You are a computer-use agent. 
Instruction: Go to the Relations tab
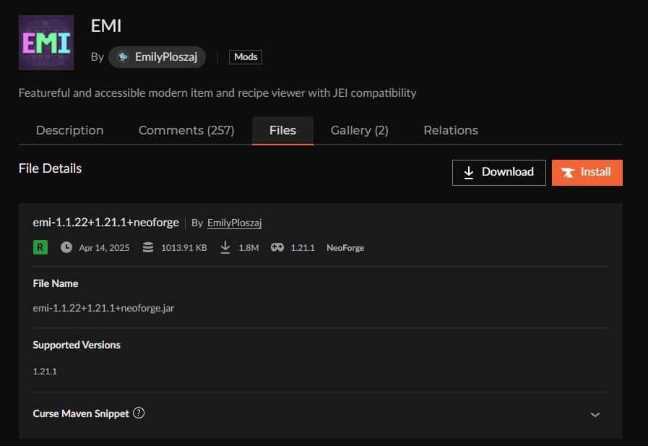tap(451, 131)
